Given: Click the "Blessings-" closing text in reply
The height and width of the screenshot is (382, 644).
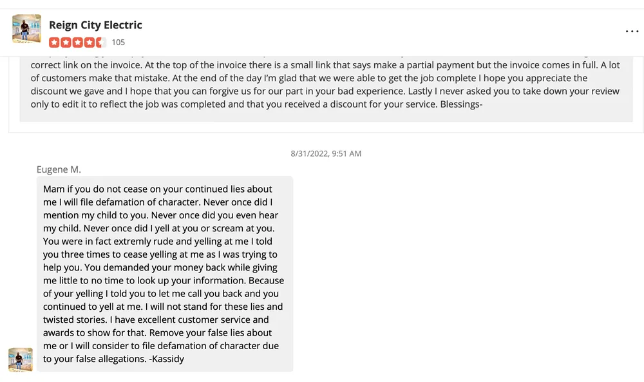Looking at the screenshot, I should (x=461, y=104).
